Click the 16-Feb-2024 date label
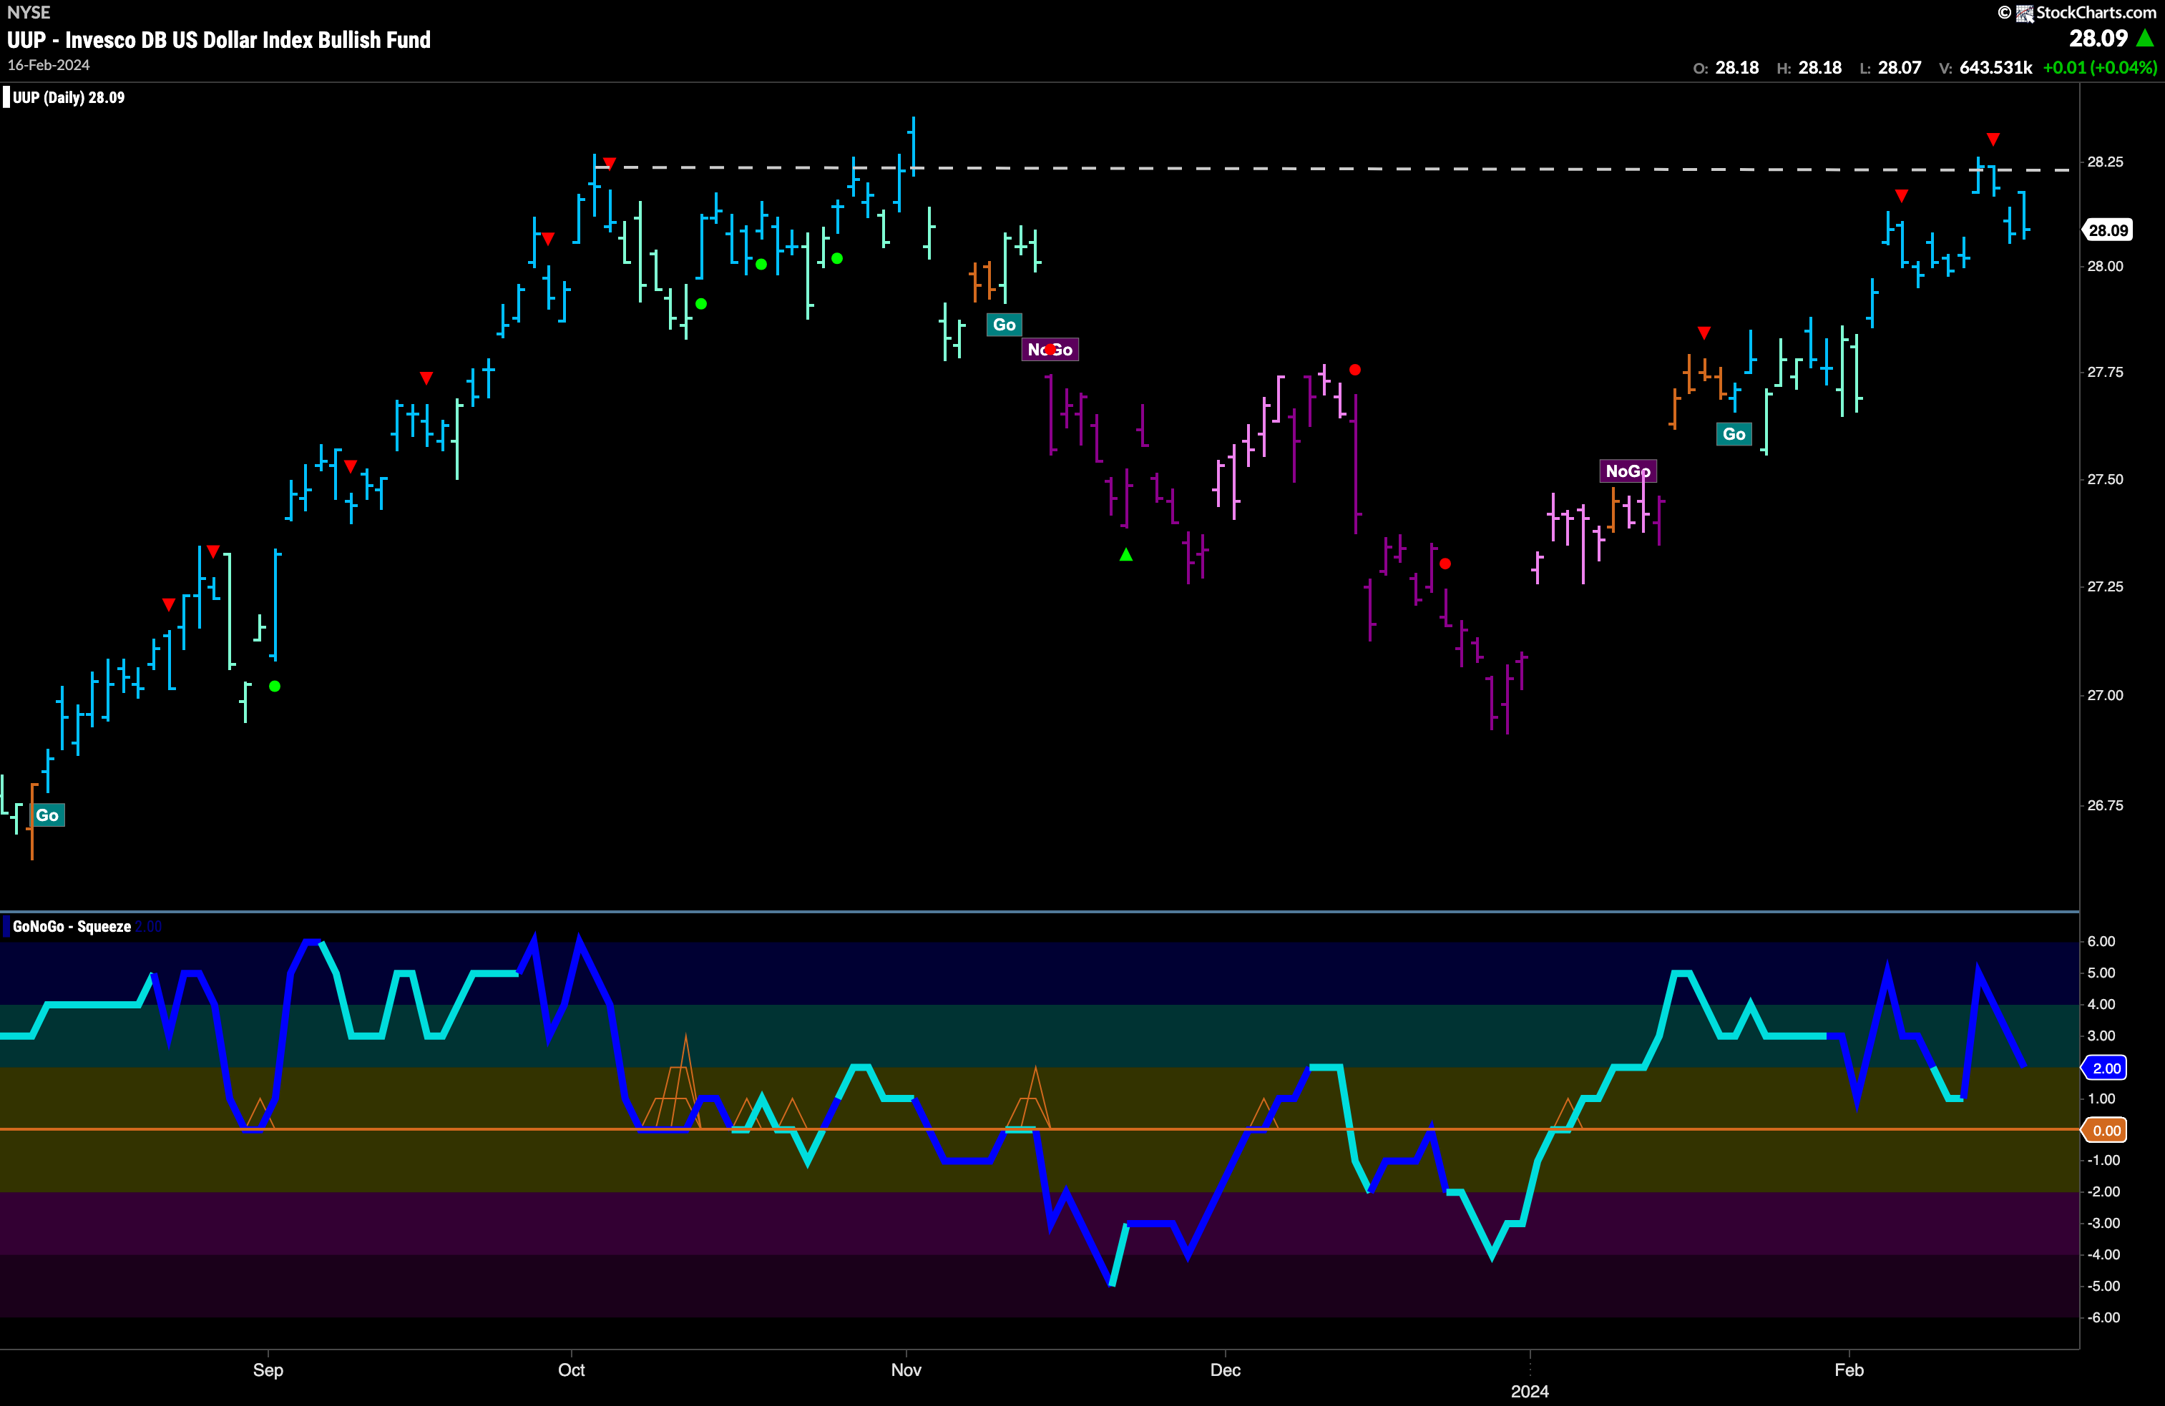 49,66
